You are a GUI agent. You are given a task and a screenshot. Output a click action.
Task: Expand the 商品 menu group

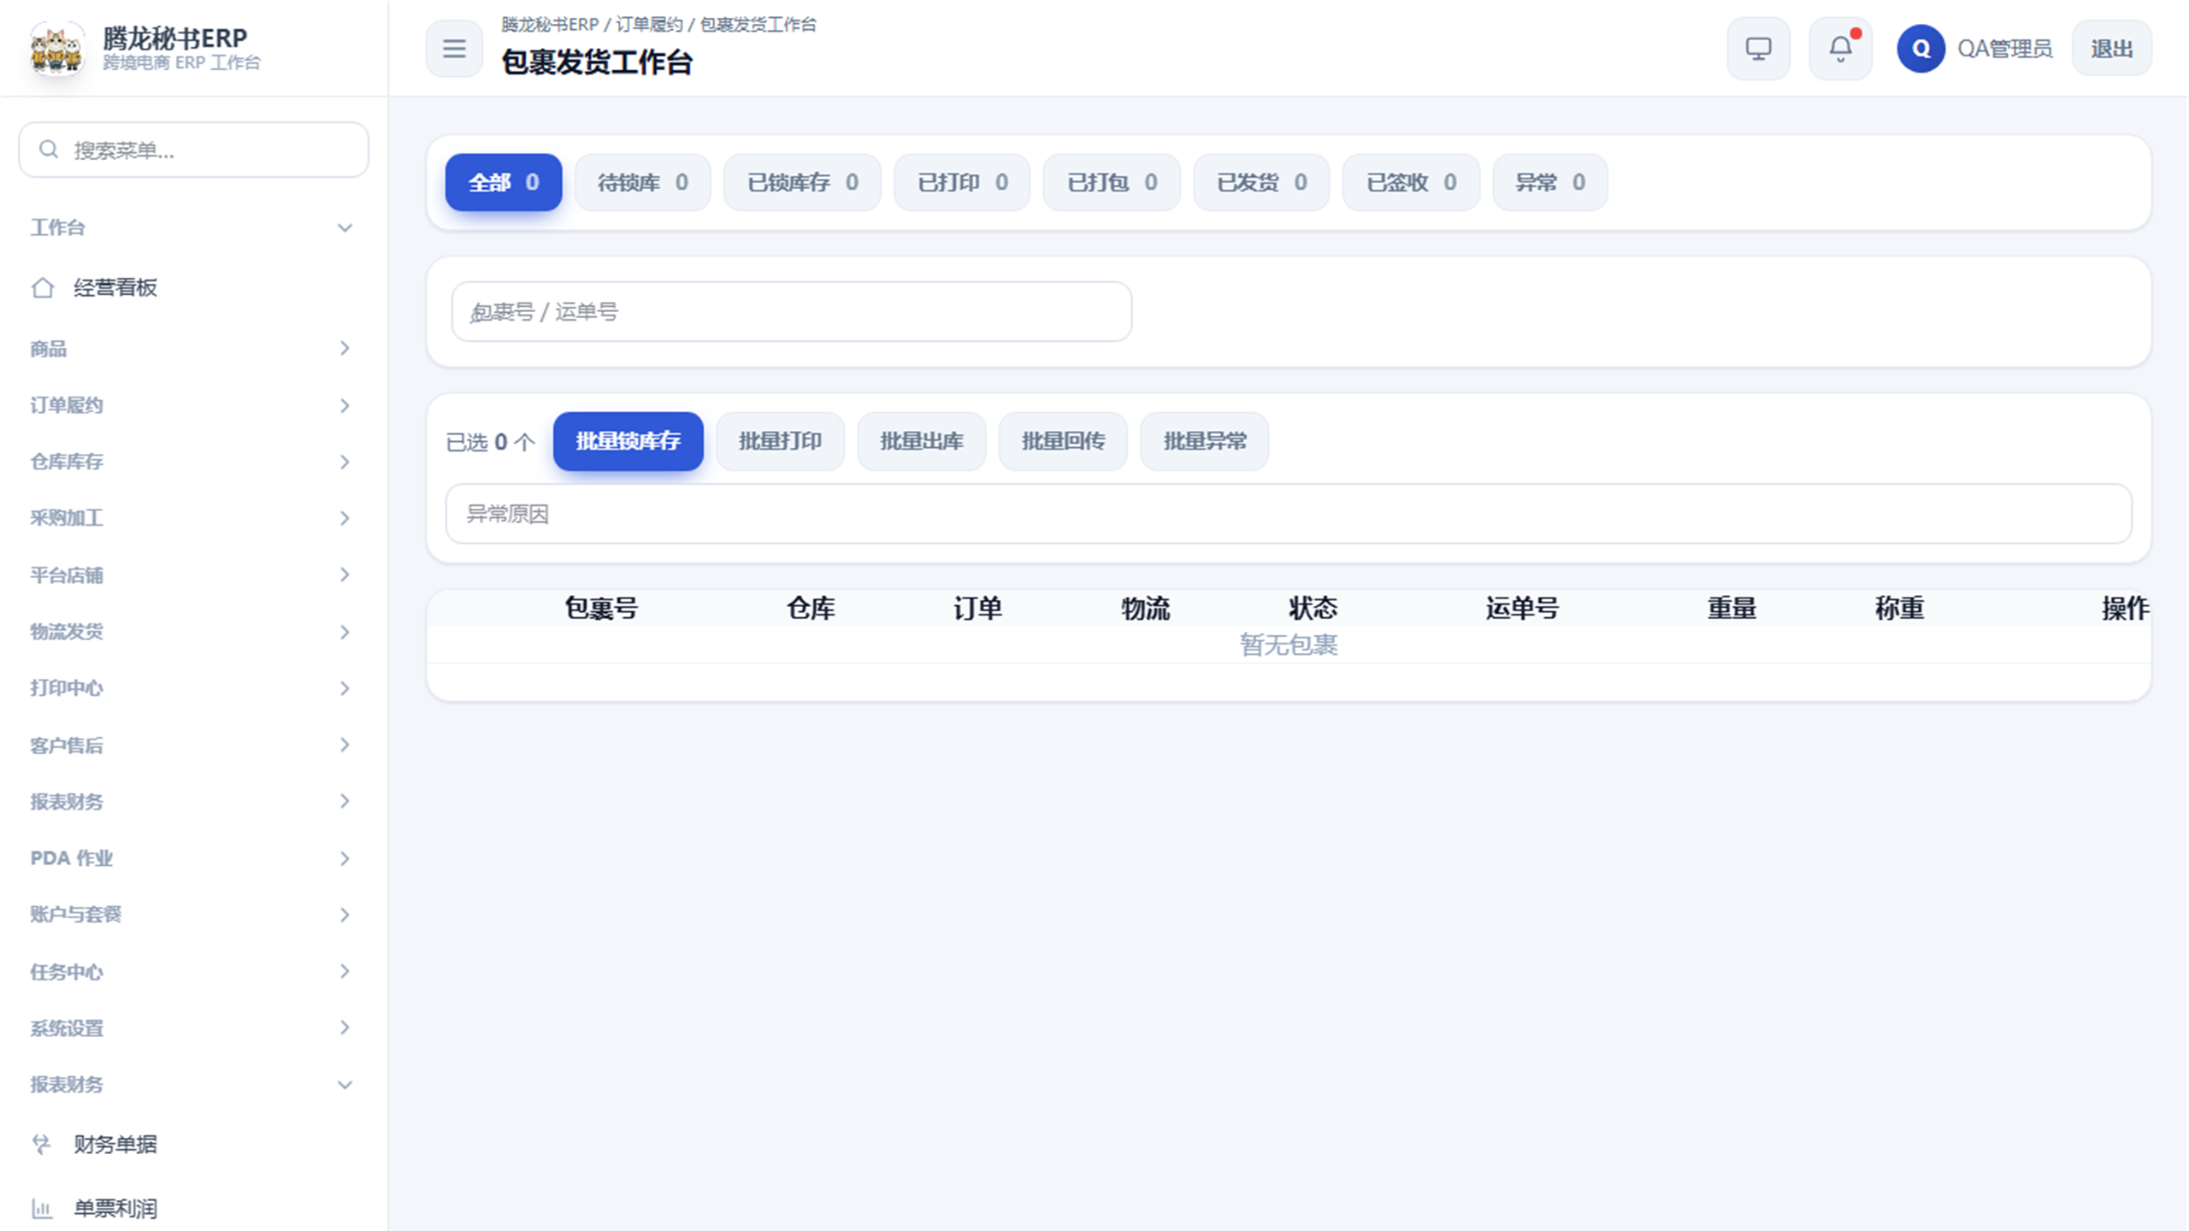tap(193, 348)
